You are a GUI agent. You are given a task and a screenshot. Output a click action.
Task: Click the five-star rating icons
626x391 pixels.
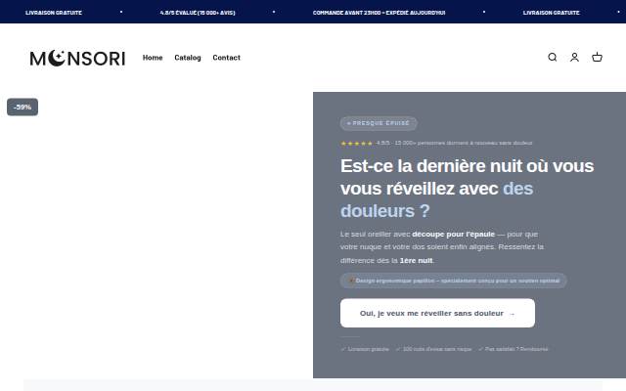(x=356, y=144)
